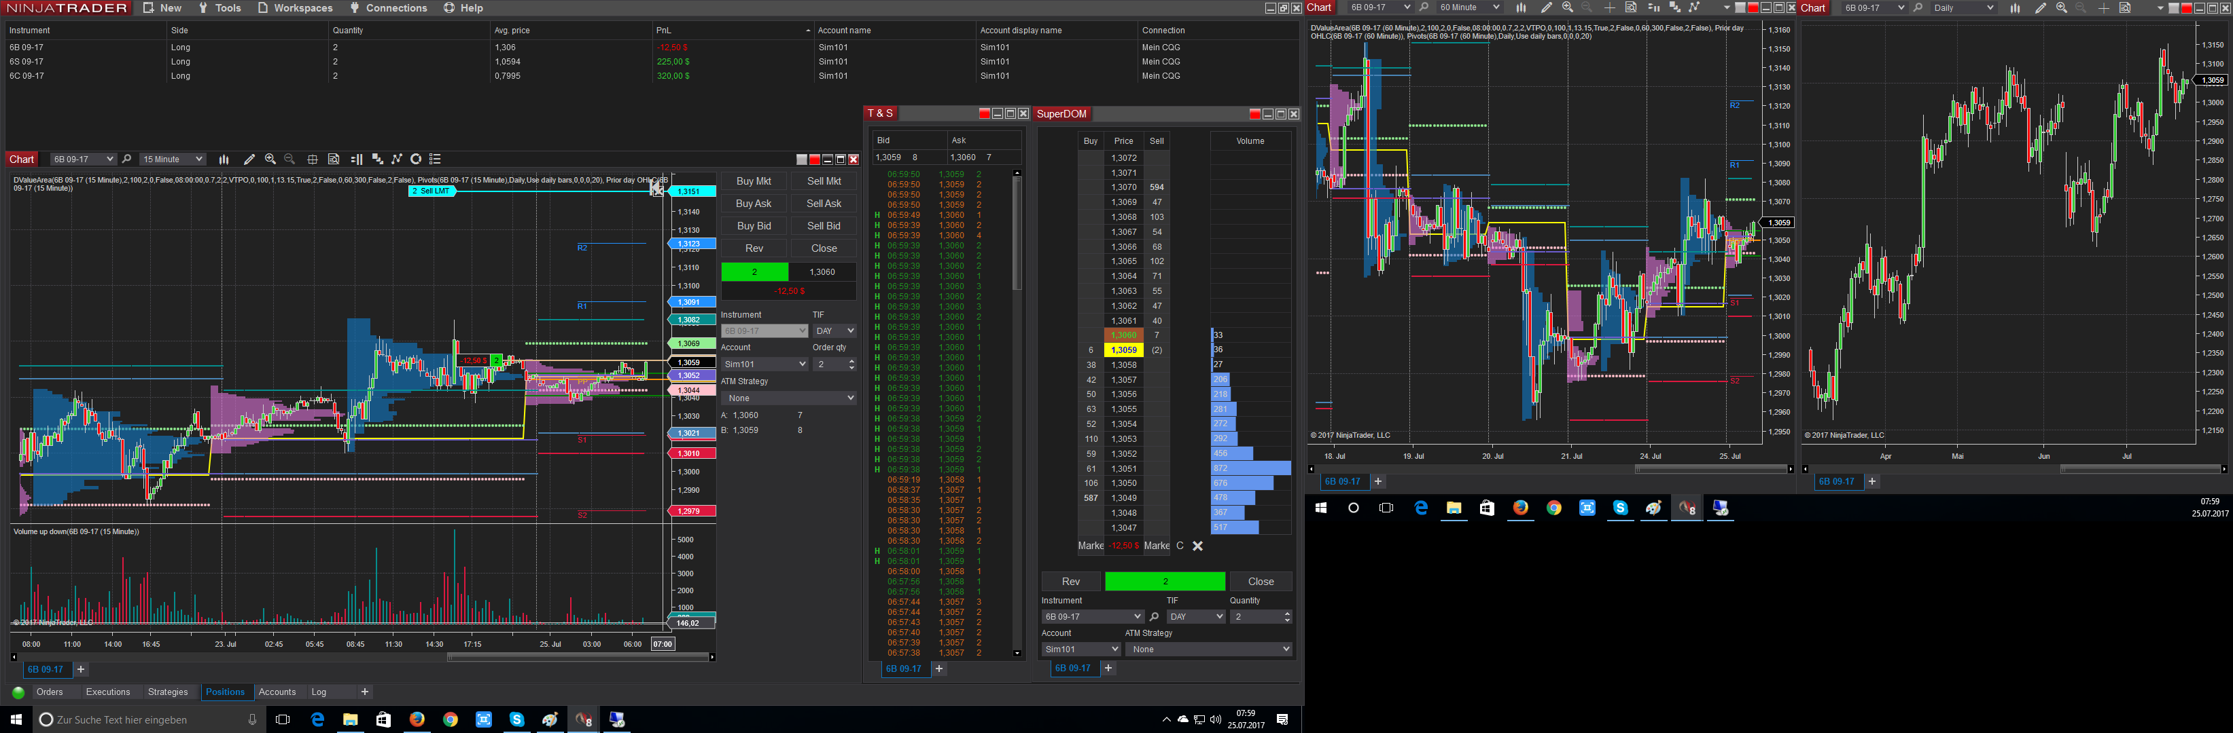Open the Workspaces menu
This screenshot has height=733, width=2233.
[x=295, y=7]
